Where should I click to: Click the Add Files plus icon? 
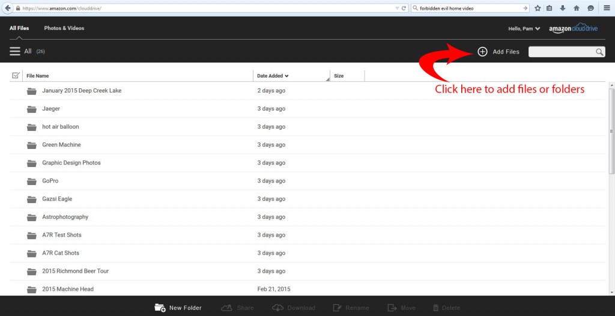pyautogui.click(x=482, y=52)
